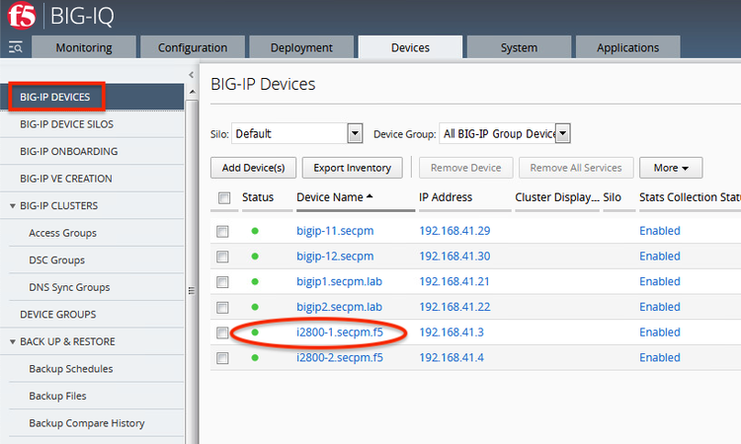Switch to the Monitoring tab
Viewport: 741px width, 444px height.
pyautogui.click(x=83, y=47)
